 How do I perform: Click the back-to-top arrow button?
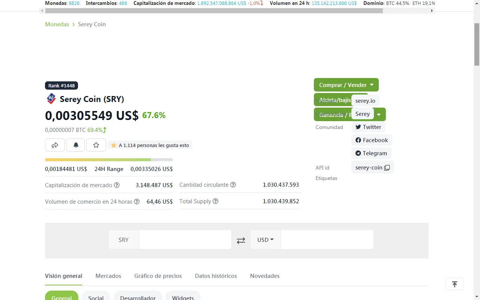pos(454,284)
